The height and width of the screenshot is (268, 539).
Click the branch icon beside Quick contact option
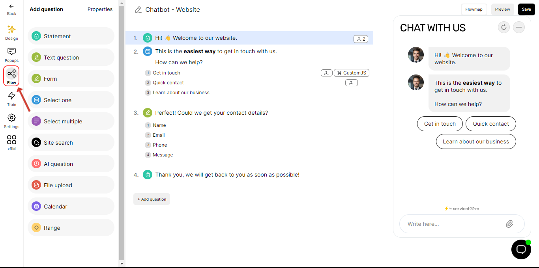[351, 82]
